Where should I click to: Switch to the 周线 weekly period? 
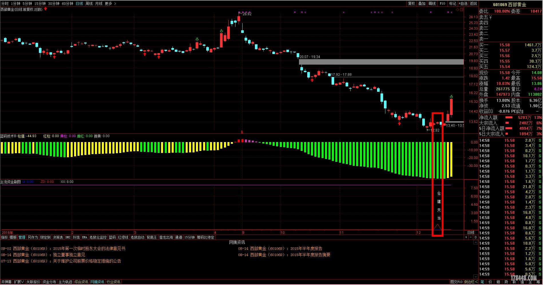click(89, 3)
